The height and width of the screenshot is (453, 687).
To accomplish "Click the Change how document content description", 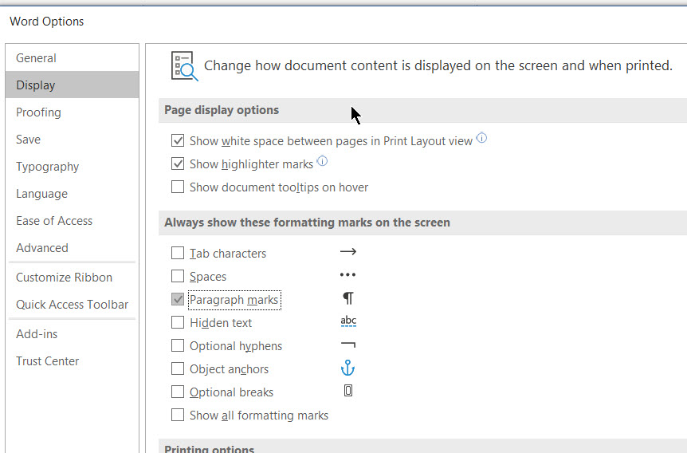I will tap(438, 65).
